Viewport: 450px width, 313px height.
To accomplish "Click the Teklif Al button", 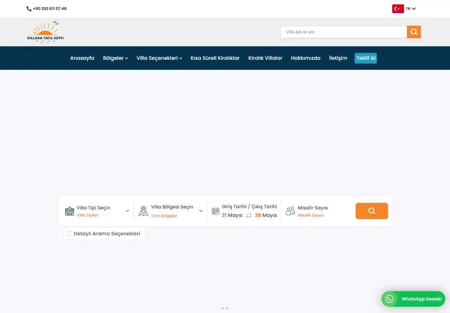I will (366, 58).
